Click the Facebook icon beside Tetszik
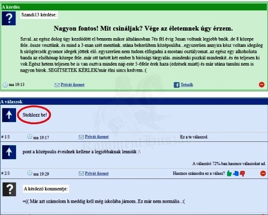Image resolution: width=268 pixels, height=215 pixels. pos(176,85)
